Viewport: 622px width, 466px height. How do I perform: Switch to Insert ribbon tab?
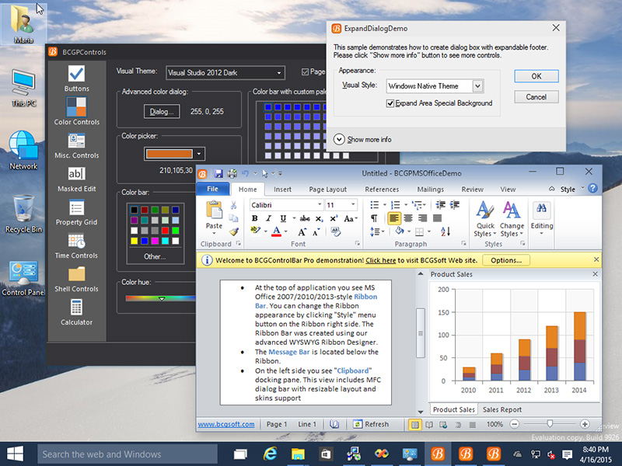point(282,190)
